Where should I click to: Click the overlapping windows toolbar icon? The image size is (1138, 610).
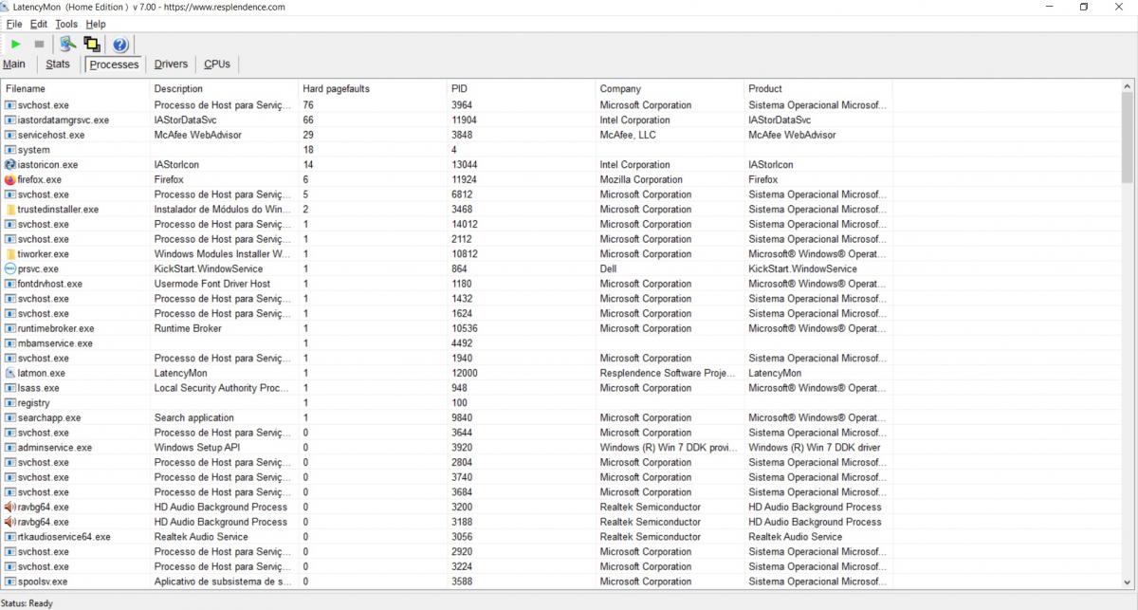tap(92, 44)
